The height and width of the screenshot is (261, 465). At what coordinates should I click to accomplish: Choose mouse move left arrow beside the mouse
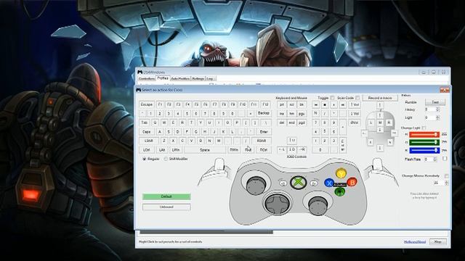364,133
